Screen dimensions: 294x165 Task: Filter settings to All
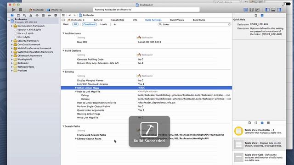click(x=75, y=24)
